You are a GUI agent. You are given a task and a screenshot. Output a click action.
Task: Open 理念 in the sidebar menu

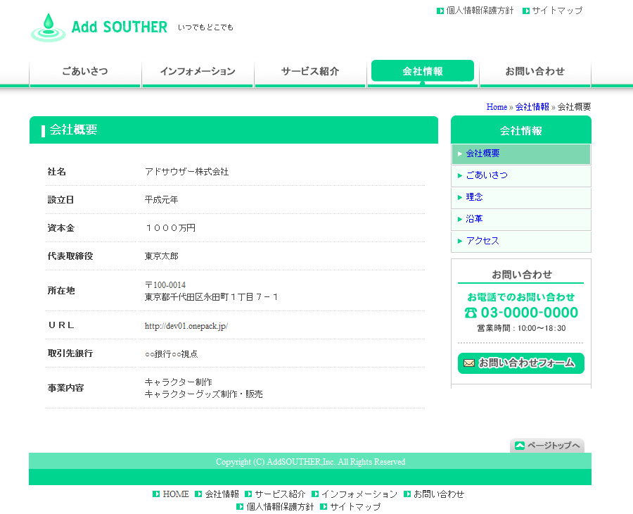click(x=474, y=197)
